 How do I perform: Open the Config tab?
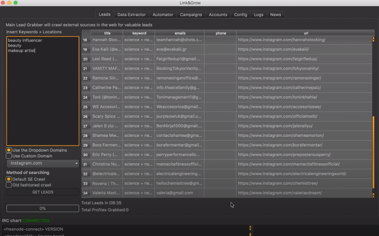241,15
